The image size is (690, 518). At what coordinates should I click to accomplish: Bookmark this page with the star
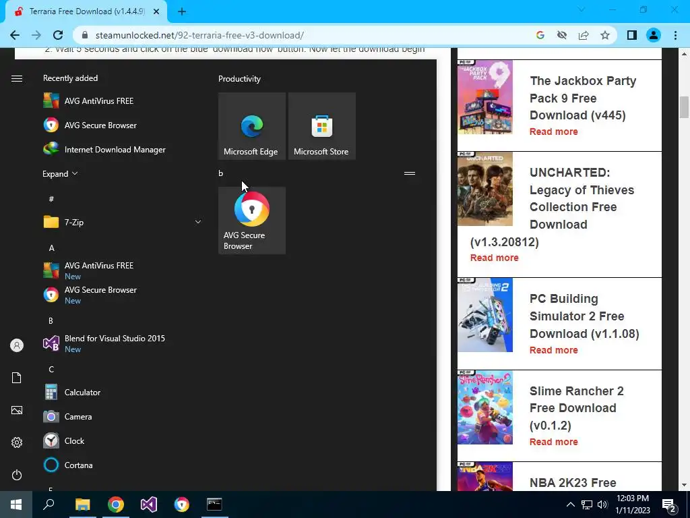click(x=605, y=35)
